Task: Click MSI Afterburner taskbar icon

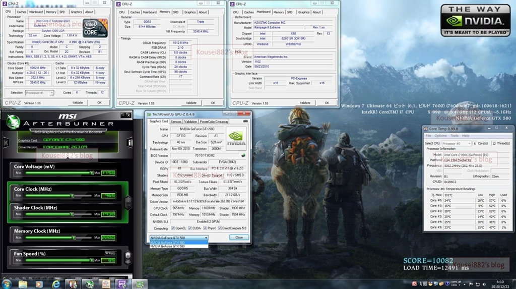Action: pos(90,284)
